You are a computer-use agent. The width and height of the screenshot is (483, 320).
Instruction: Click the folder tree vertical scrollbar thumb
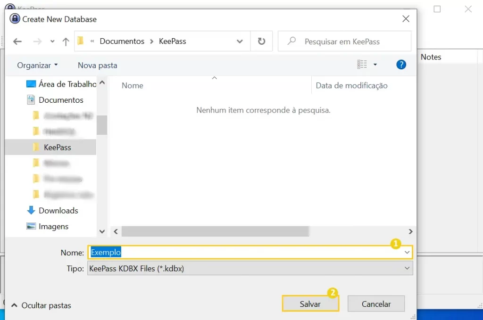pyautogui.click(x=102, y=125)
